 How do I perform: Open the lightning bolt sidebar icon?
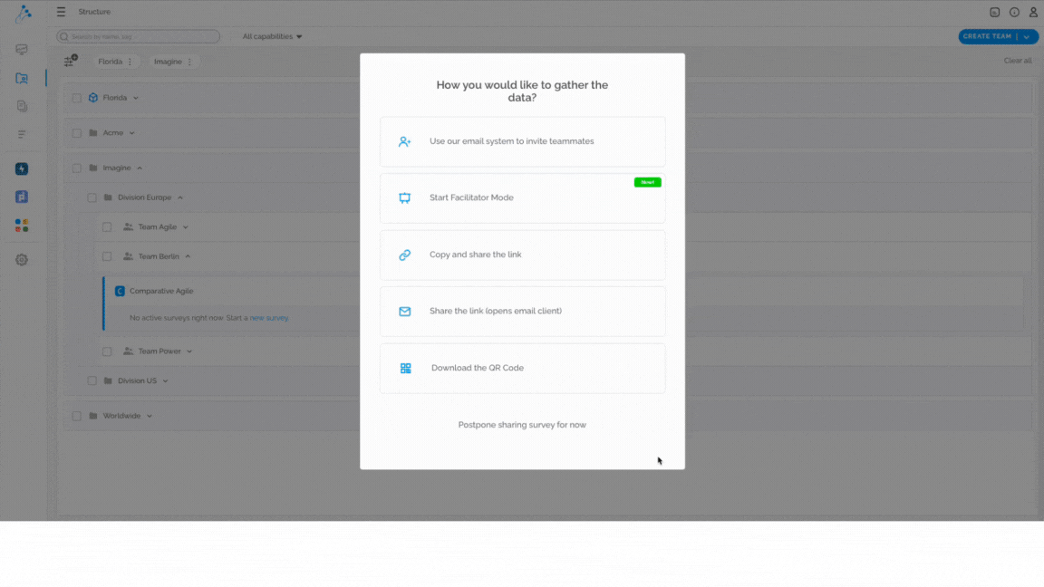pos(22,169)
